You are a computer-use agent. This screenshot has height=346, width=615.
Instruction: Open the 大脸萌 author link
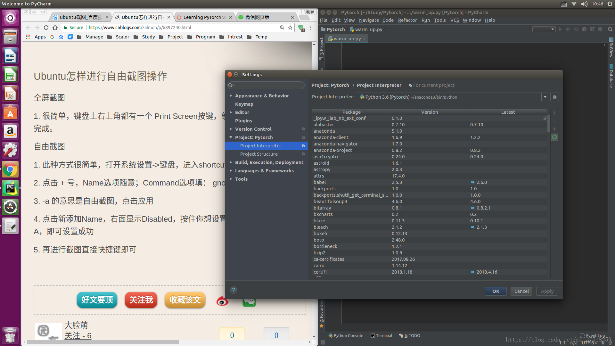[76, 325]
